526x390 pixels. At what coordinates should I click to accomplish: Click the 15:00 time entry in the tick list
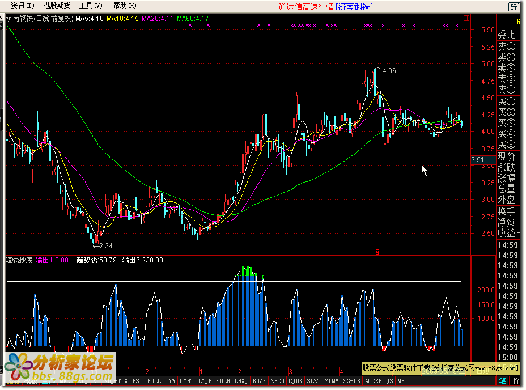pyautogui.click(x=508, y=357)
